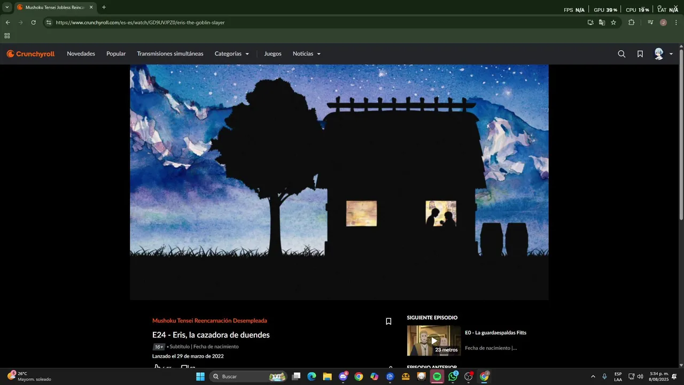The height and width of the screenshot is (385, 684).
Task: Open the Chrome three-dot menu
Action: pos(676,22)
